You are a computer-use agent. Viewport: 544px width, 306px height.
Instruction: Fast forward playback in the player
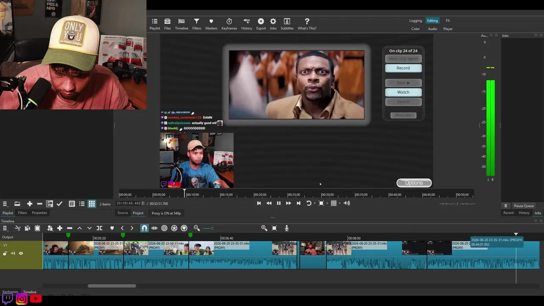click(288, 203)
